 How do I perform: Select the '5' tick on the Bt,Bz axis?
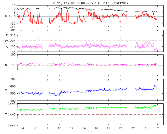(x=15, y=13)
